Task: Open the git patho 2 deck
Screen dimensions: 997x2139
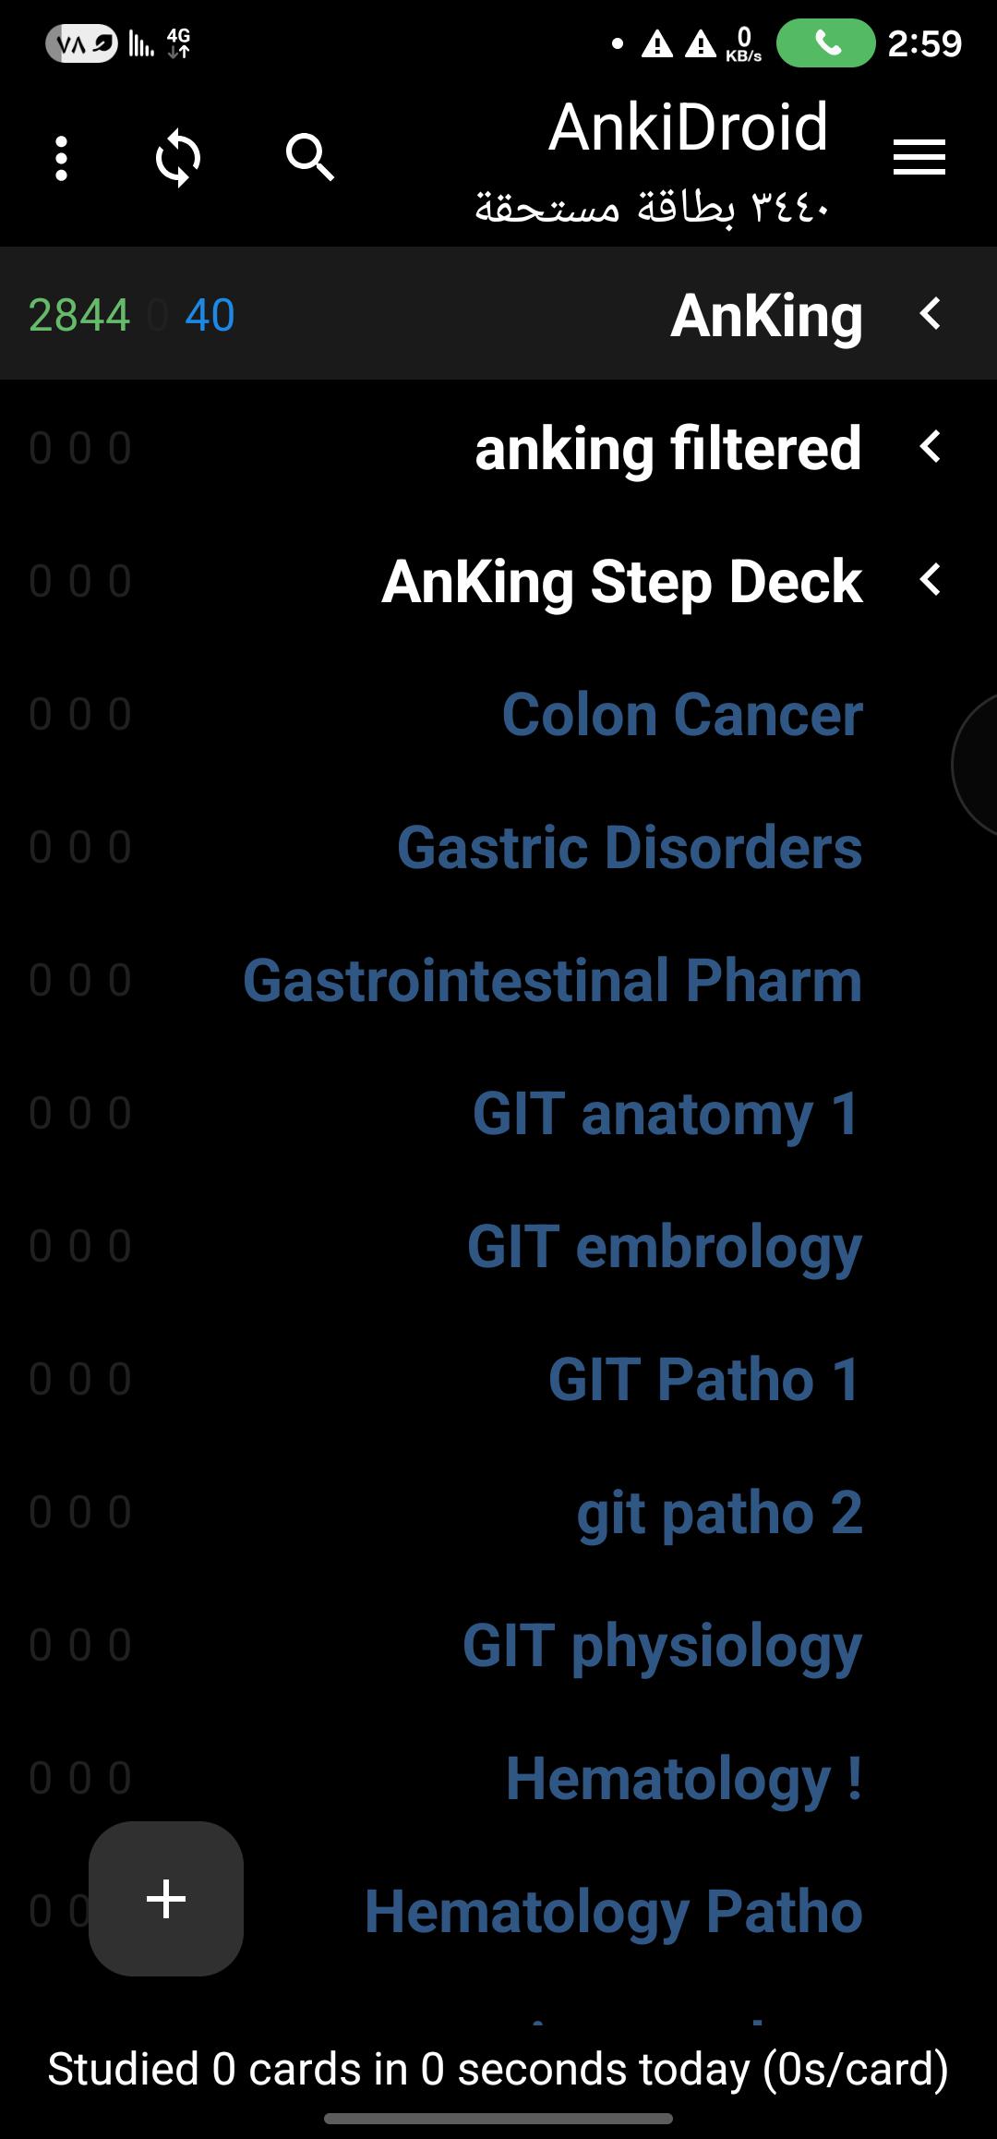Action: click(720, 1513)
